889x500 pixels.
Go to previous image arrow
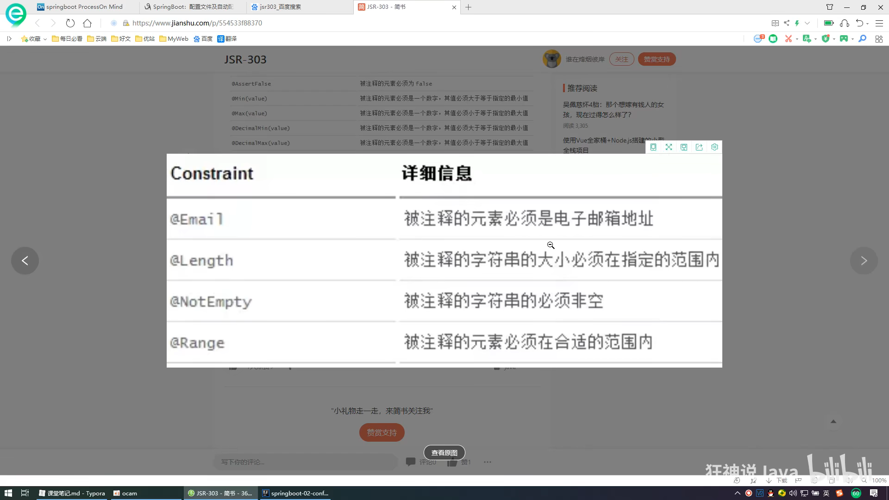point(25,261)
